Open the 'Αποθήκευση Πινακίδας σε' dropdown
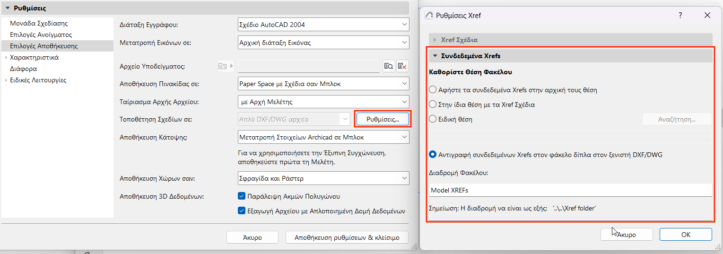 point(323,84)
